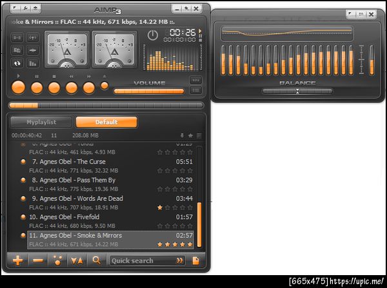Select track 9. Agnes Obel - Words Are Dead

point(110,203)
